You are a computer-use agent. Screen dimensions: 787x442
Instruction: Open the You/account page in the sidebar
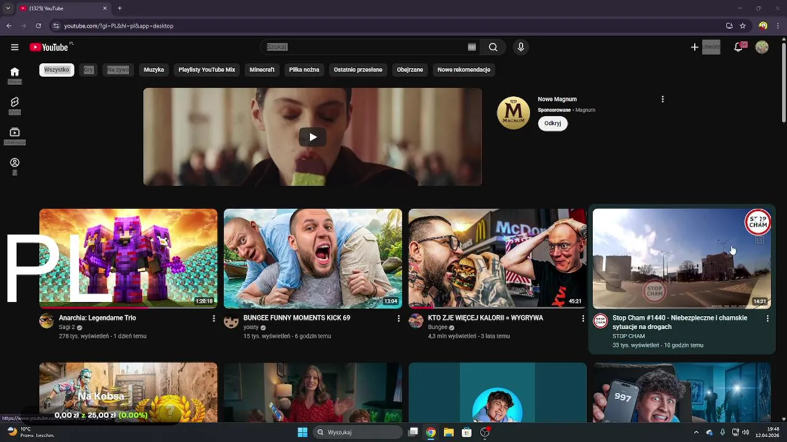(x=15, y=166)
